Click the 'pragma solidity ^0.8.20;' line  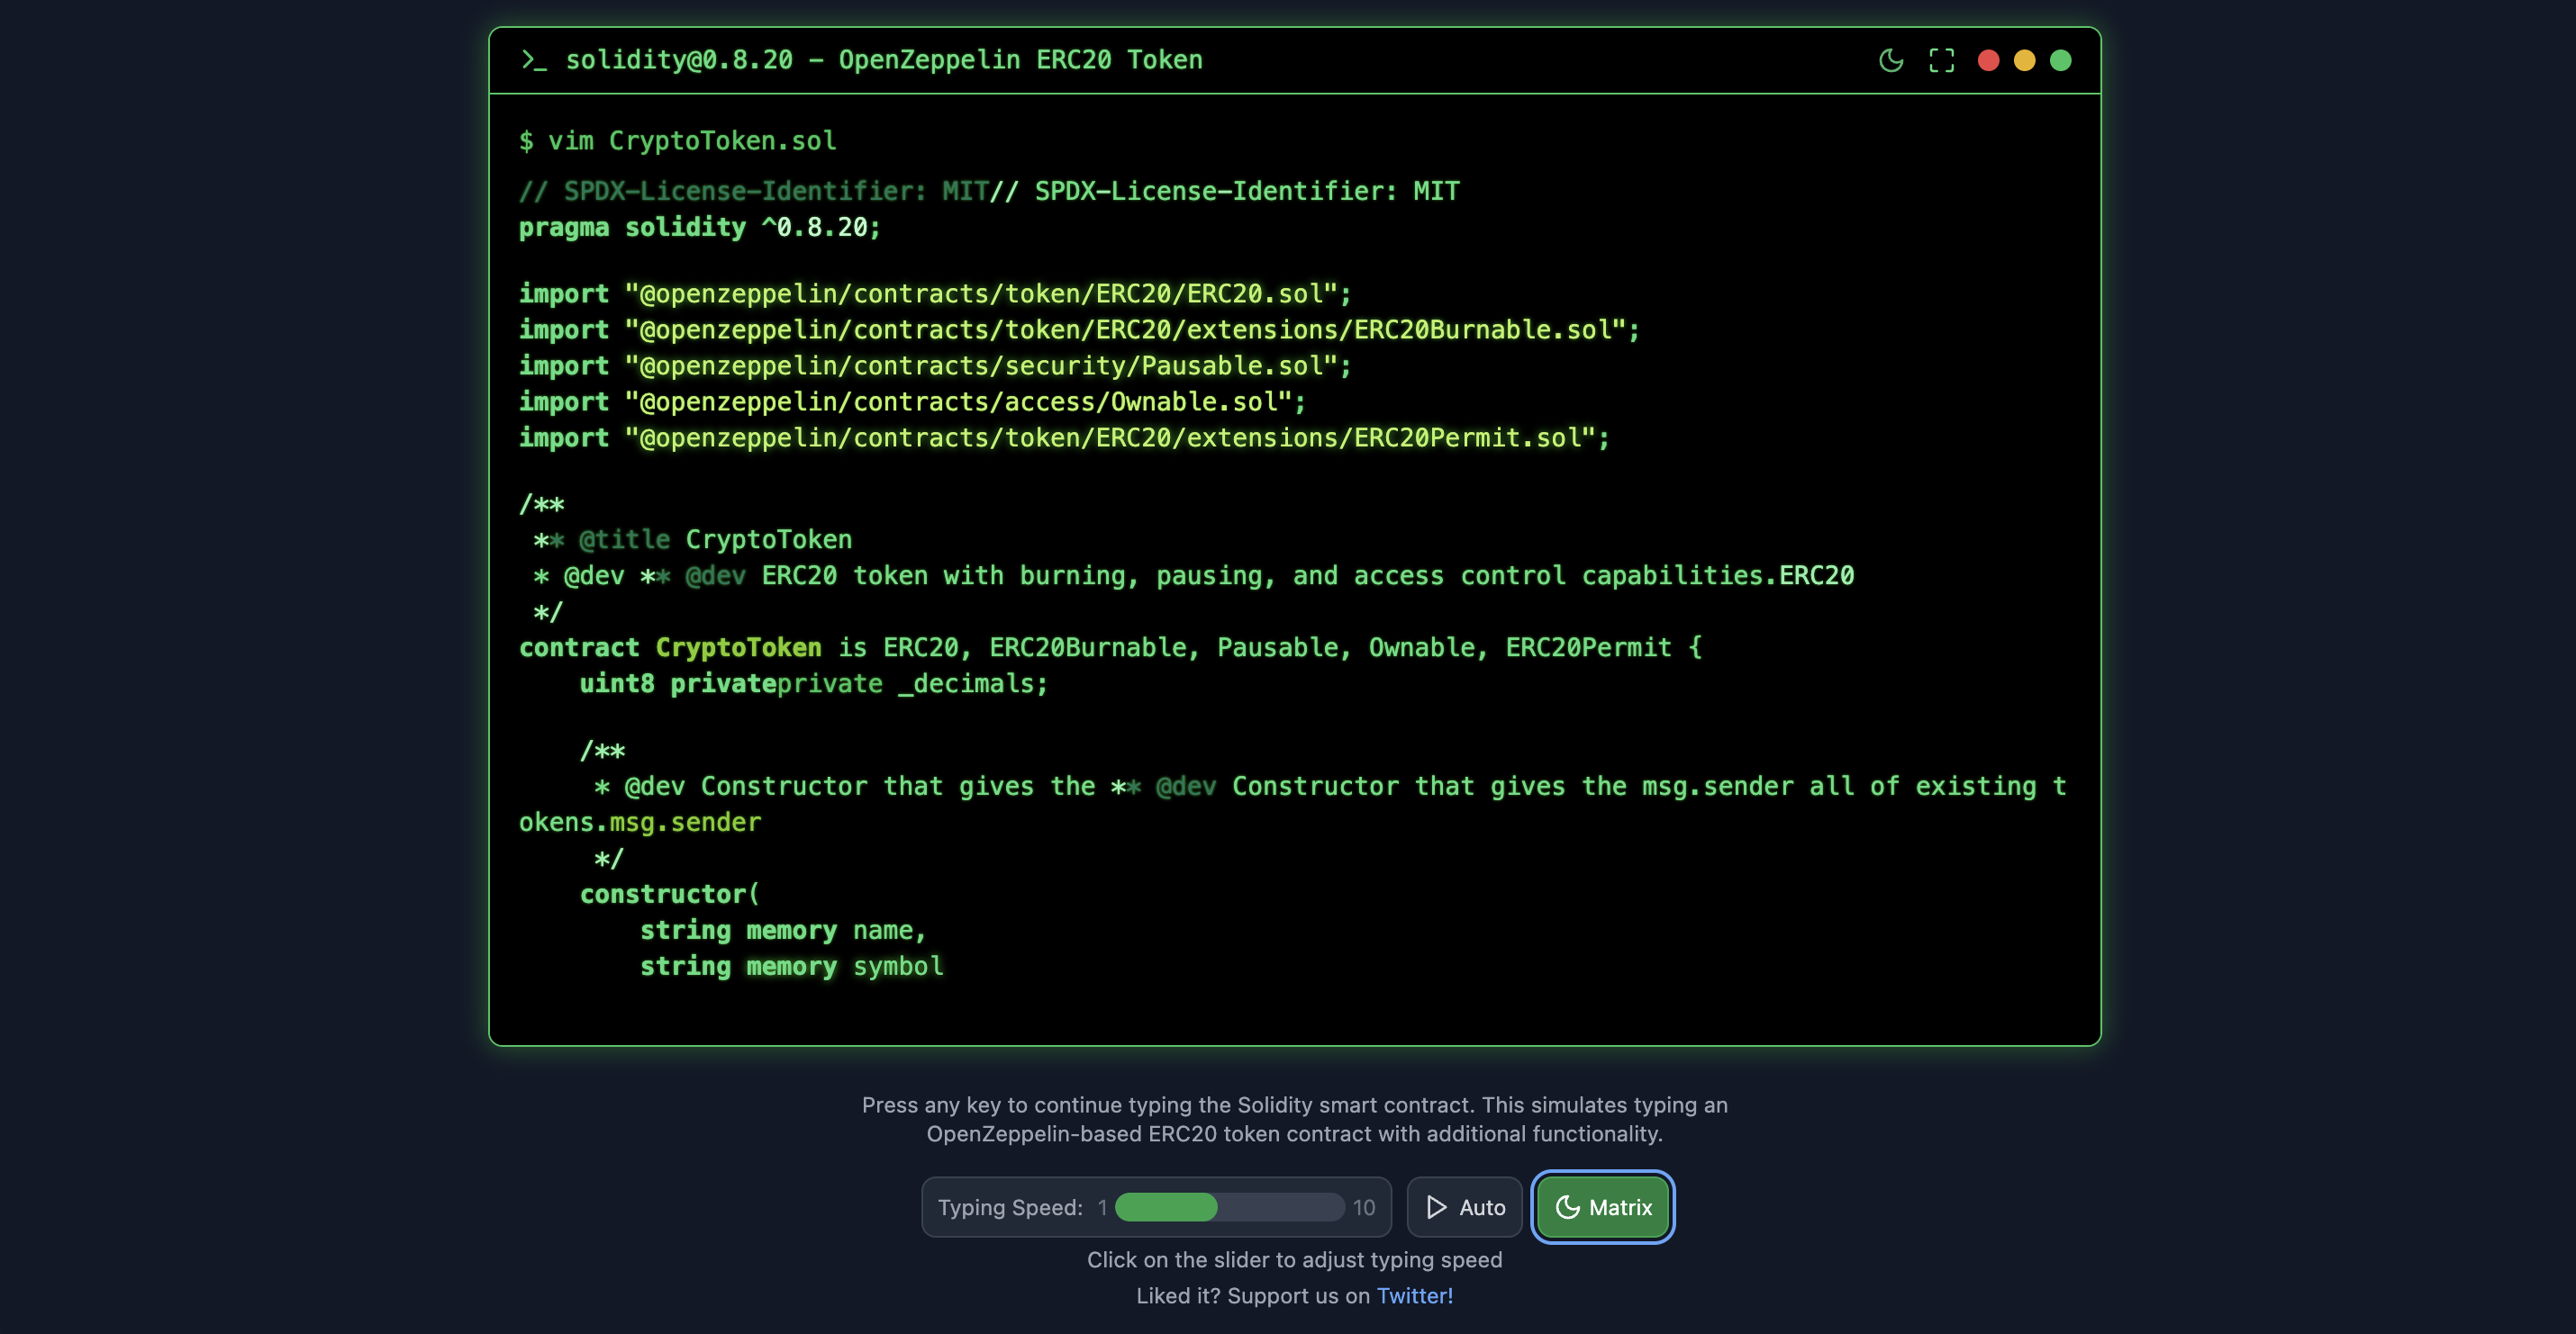(x=699, y=227)
